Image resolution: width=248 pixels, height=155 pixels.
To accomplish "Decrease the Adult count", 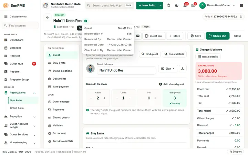I will [x=91, y=98].
